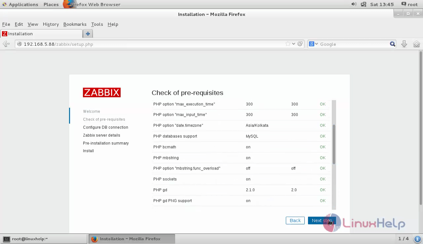The width and height of the screenshot is (423, 244).
Task: Click Installation - Mozilla Firefox taskbar entry
Action: [132, 239]
